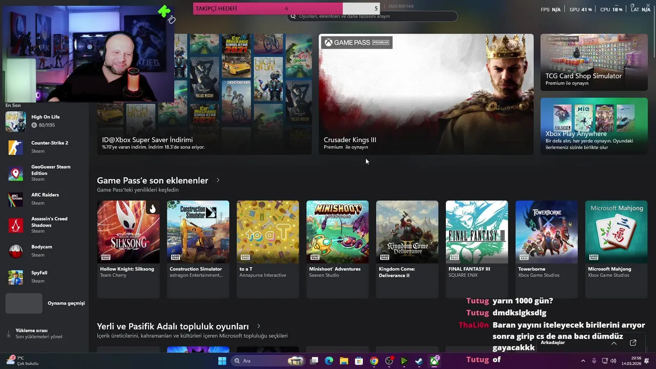The height and width of the screenshot is (369, 656).
Task: Open the green arrow app on the taskbar
Action: point(404,361)
